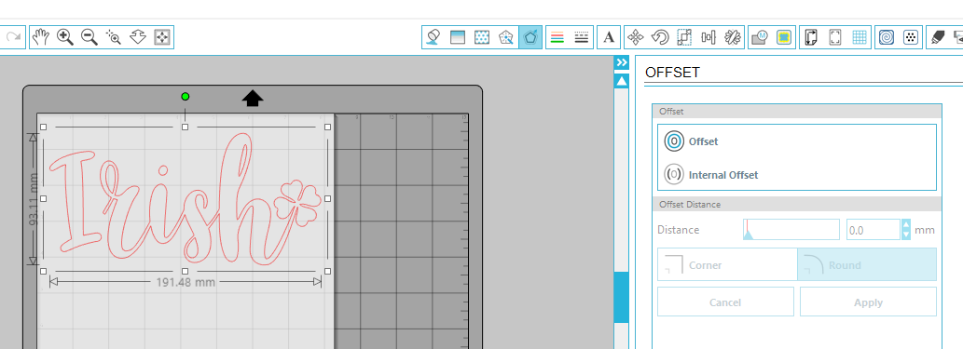Click the "93.11 mm" height label
This screenshot has height=349, width=963.
click(34, 199)
